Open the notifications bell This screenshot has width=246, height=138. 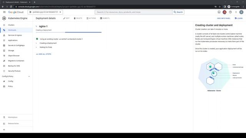224,12
